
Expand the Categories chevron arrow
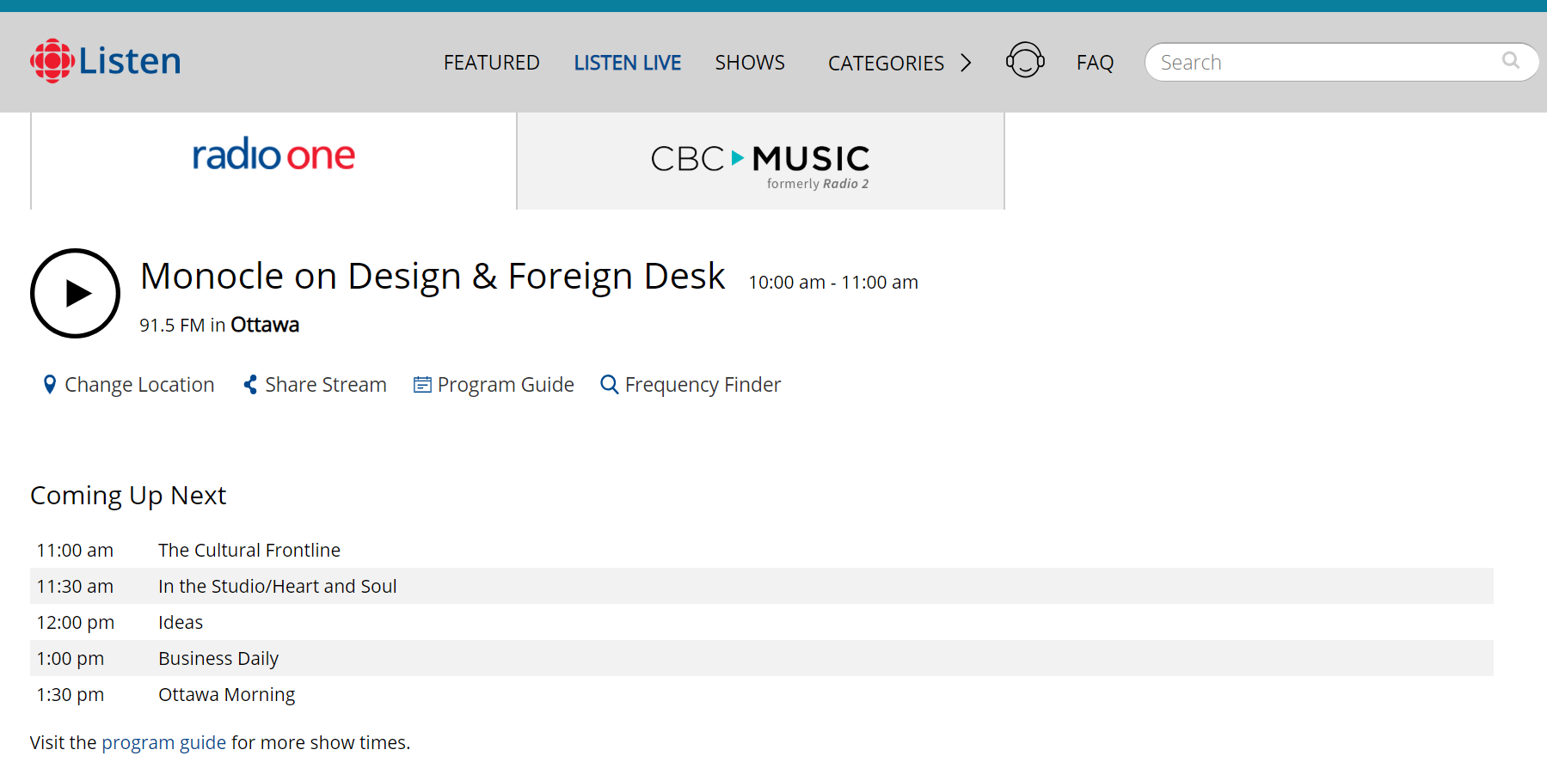point(966,63)
